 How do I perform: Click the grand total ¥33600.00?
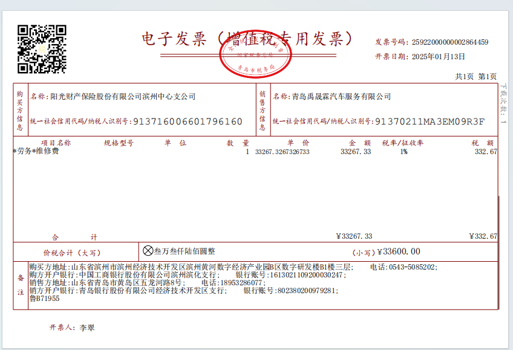398,251
